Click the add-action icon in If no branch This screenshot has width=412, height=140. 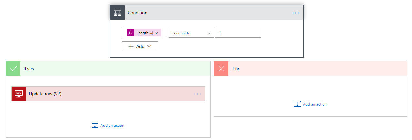click(297, 104)
